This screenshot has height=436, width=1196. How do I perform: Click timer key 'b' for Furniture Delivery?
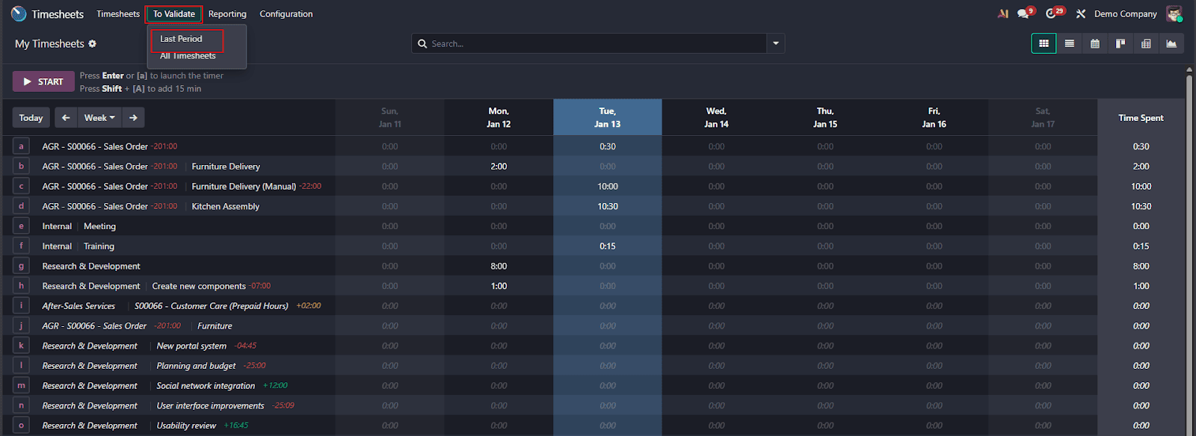21,166
